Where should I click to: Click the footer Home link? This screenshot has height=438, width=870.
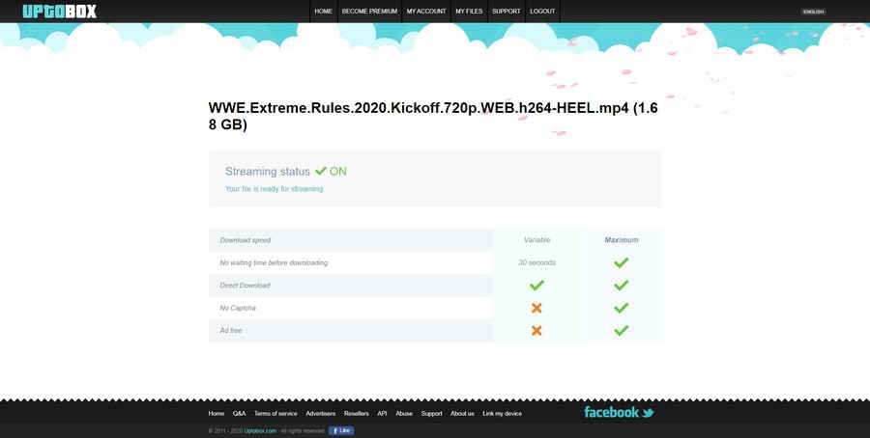click(x=217, y=414)
